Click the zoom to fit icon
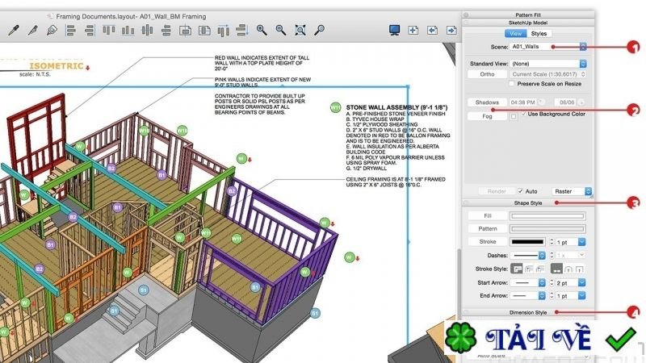 pos(300,31)
